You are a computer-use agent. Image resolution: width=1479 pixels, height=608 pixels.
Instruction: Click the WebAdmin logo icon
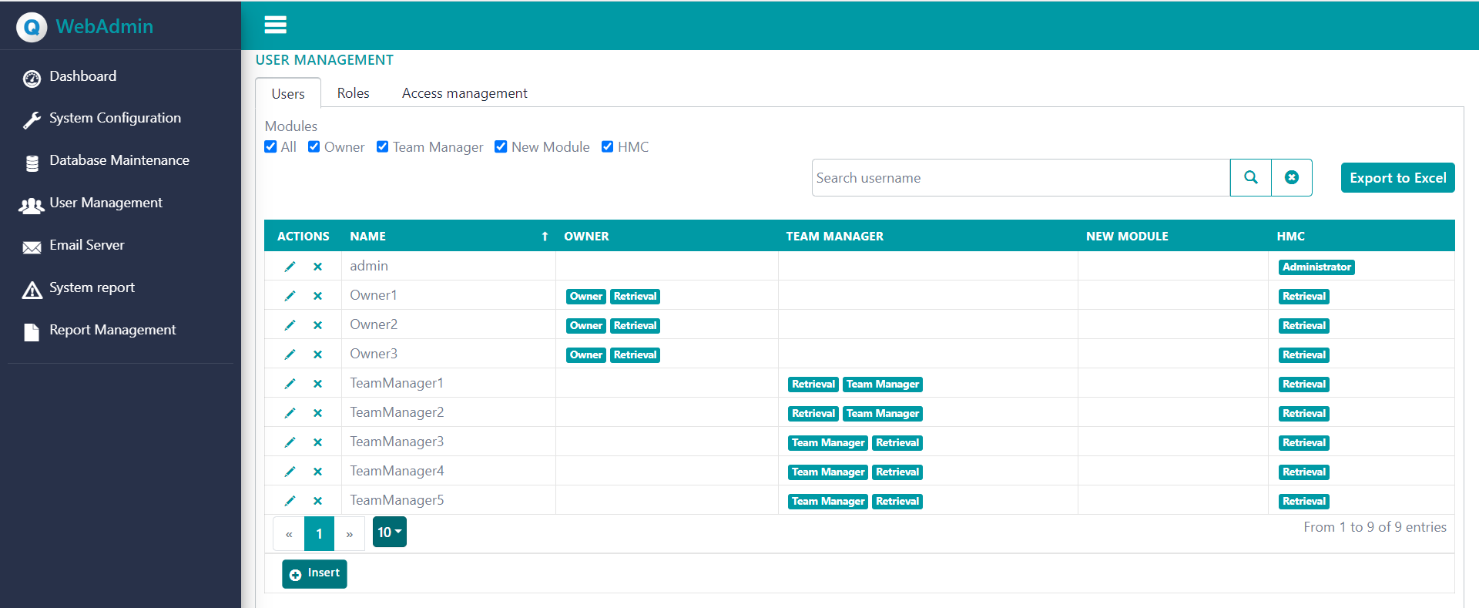pyautogui.click(x=32, y=27)
